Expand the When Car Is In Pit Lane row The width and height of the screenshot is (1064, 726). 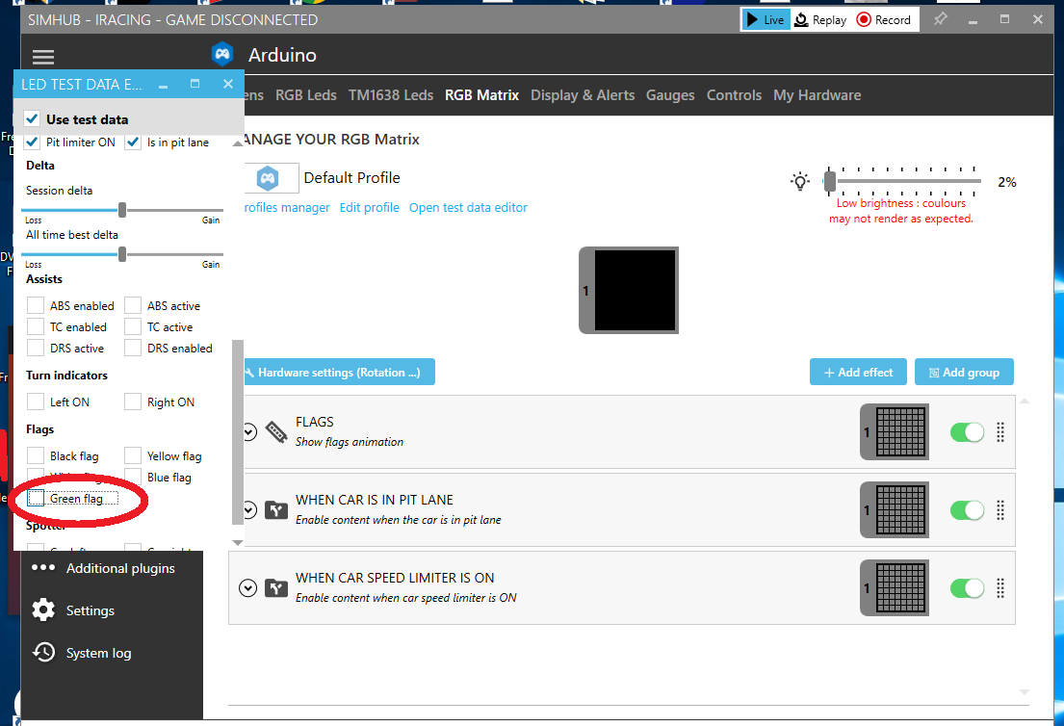(x=248, y=509)
